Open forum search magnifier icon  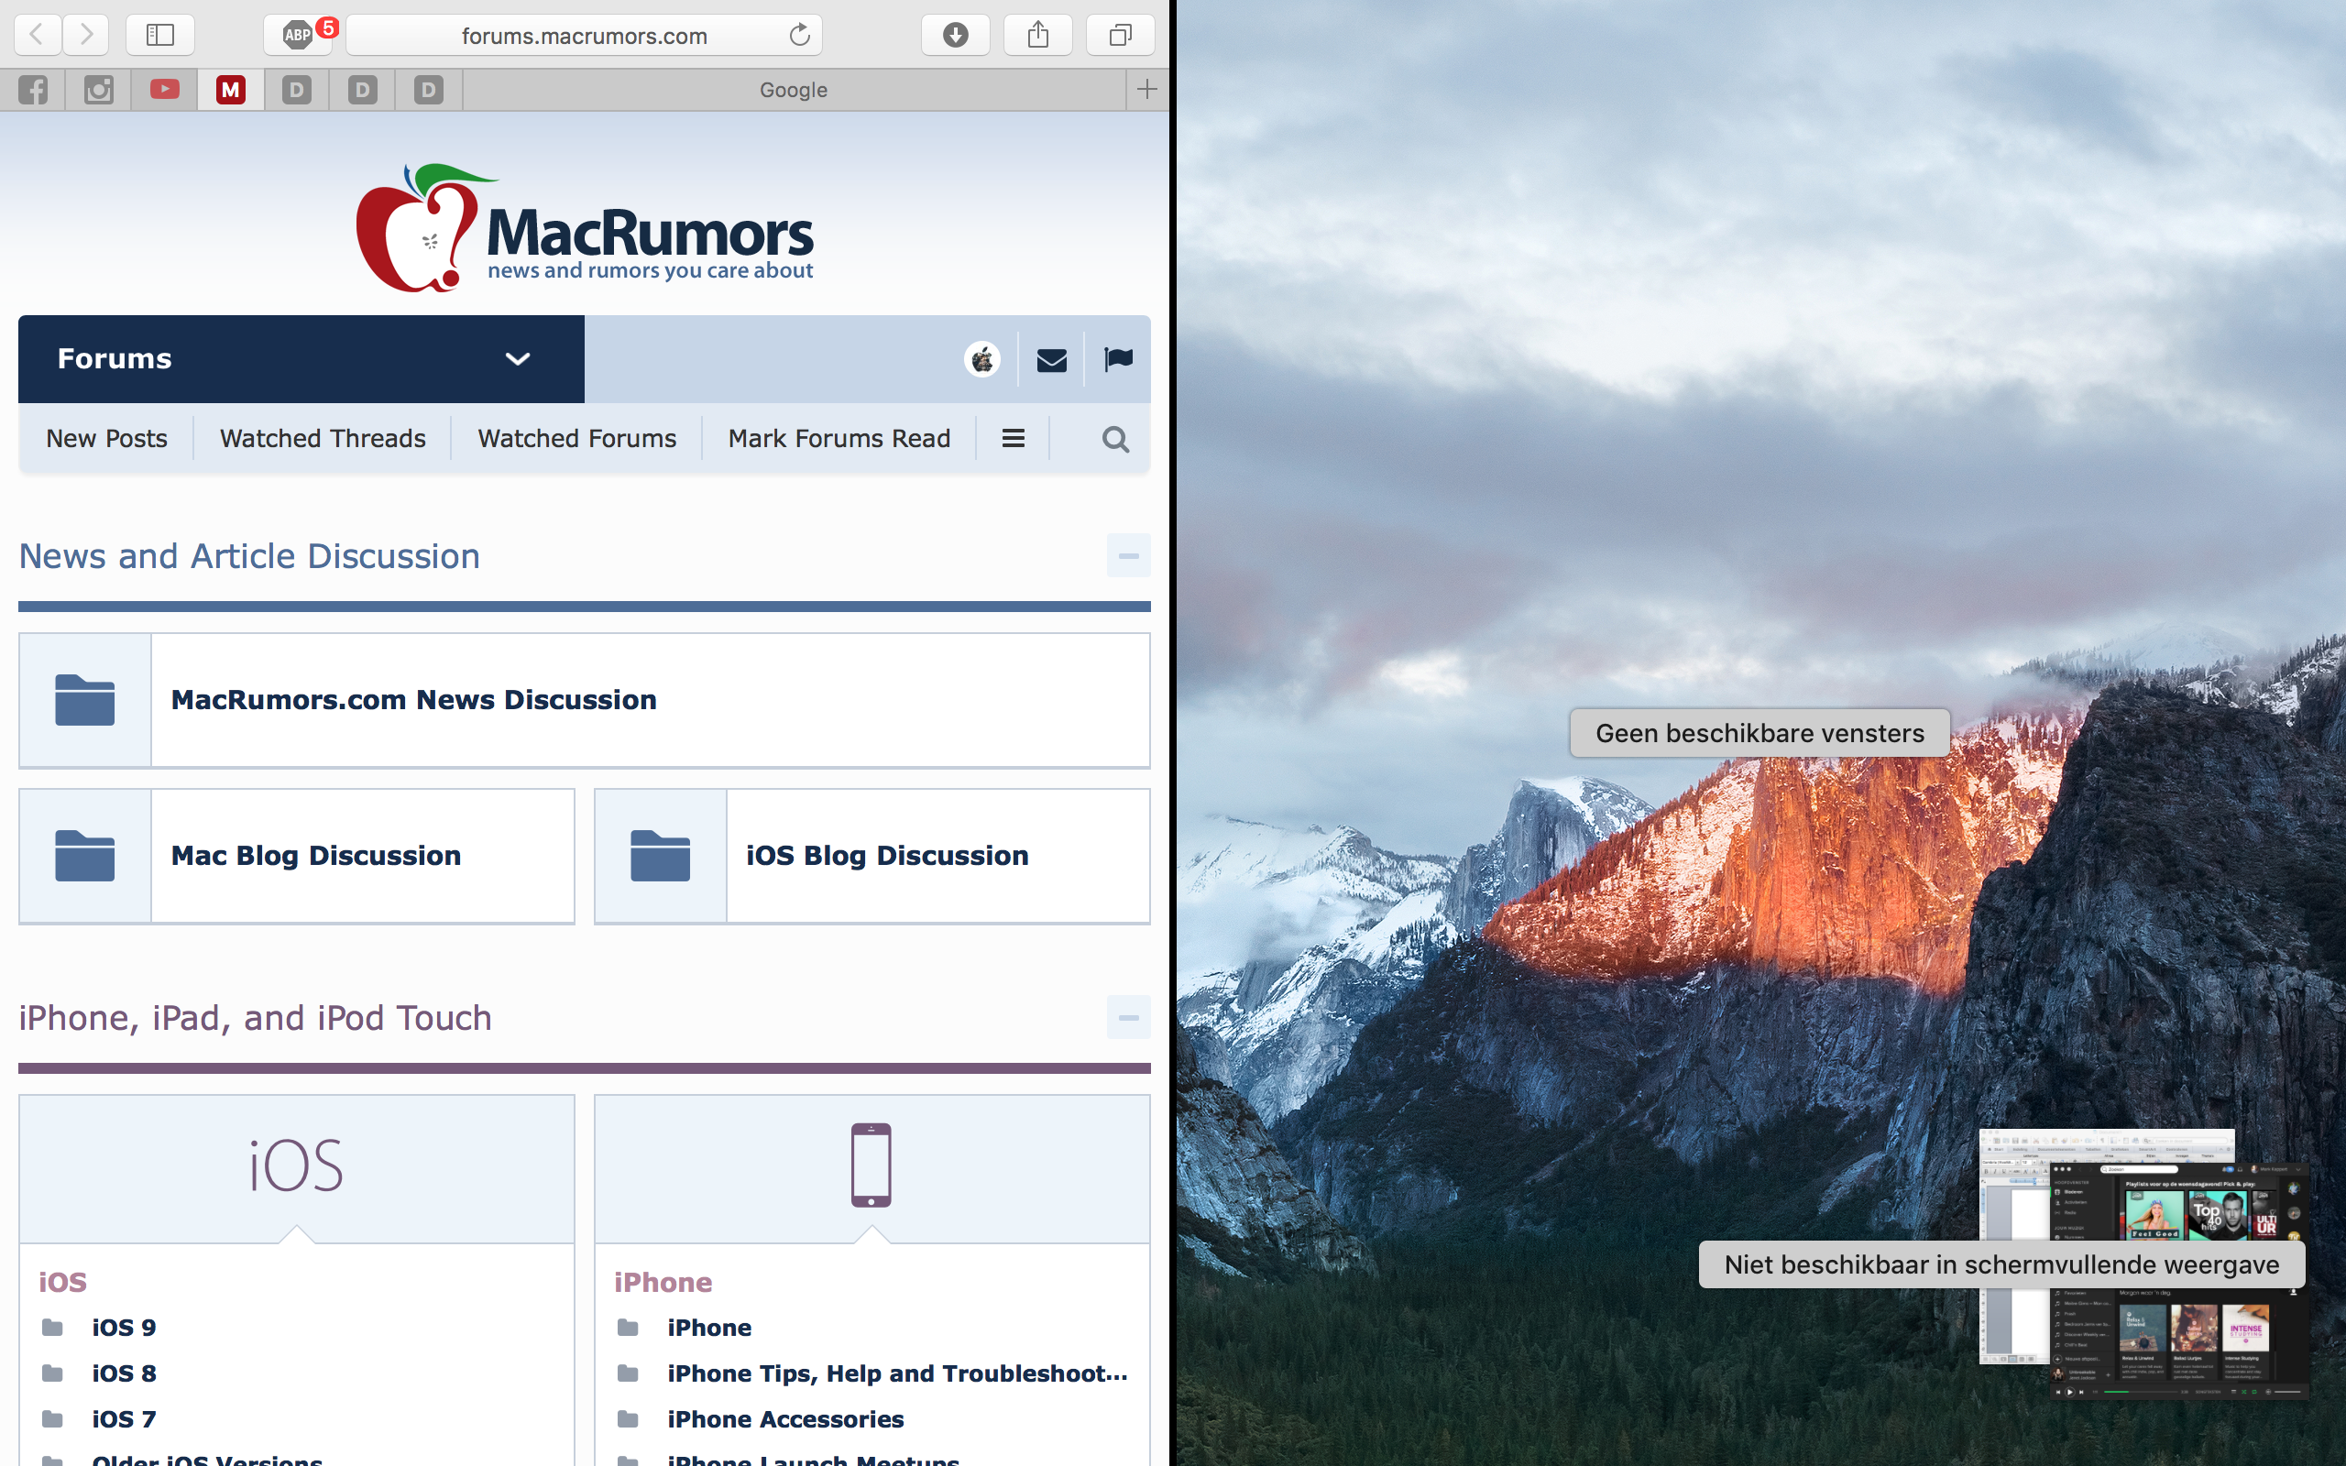pos(1115,439)
